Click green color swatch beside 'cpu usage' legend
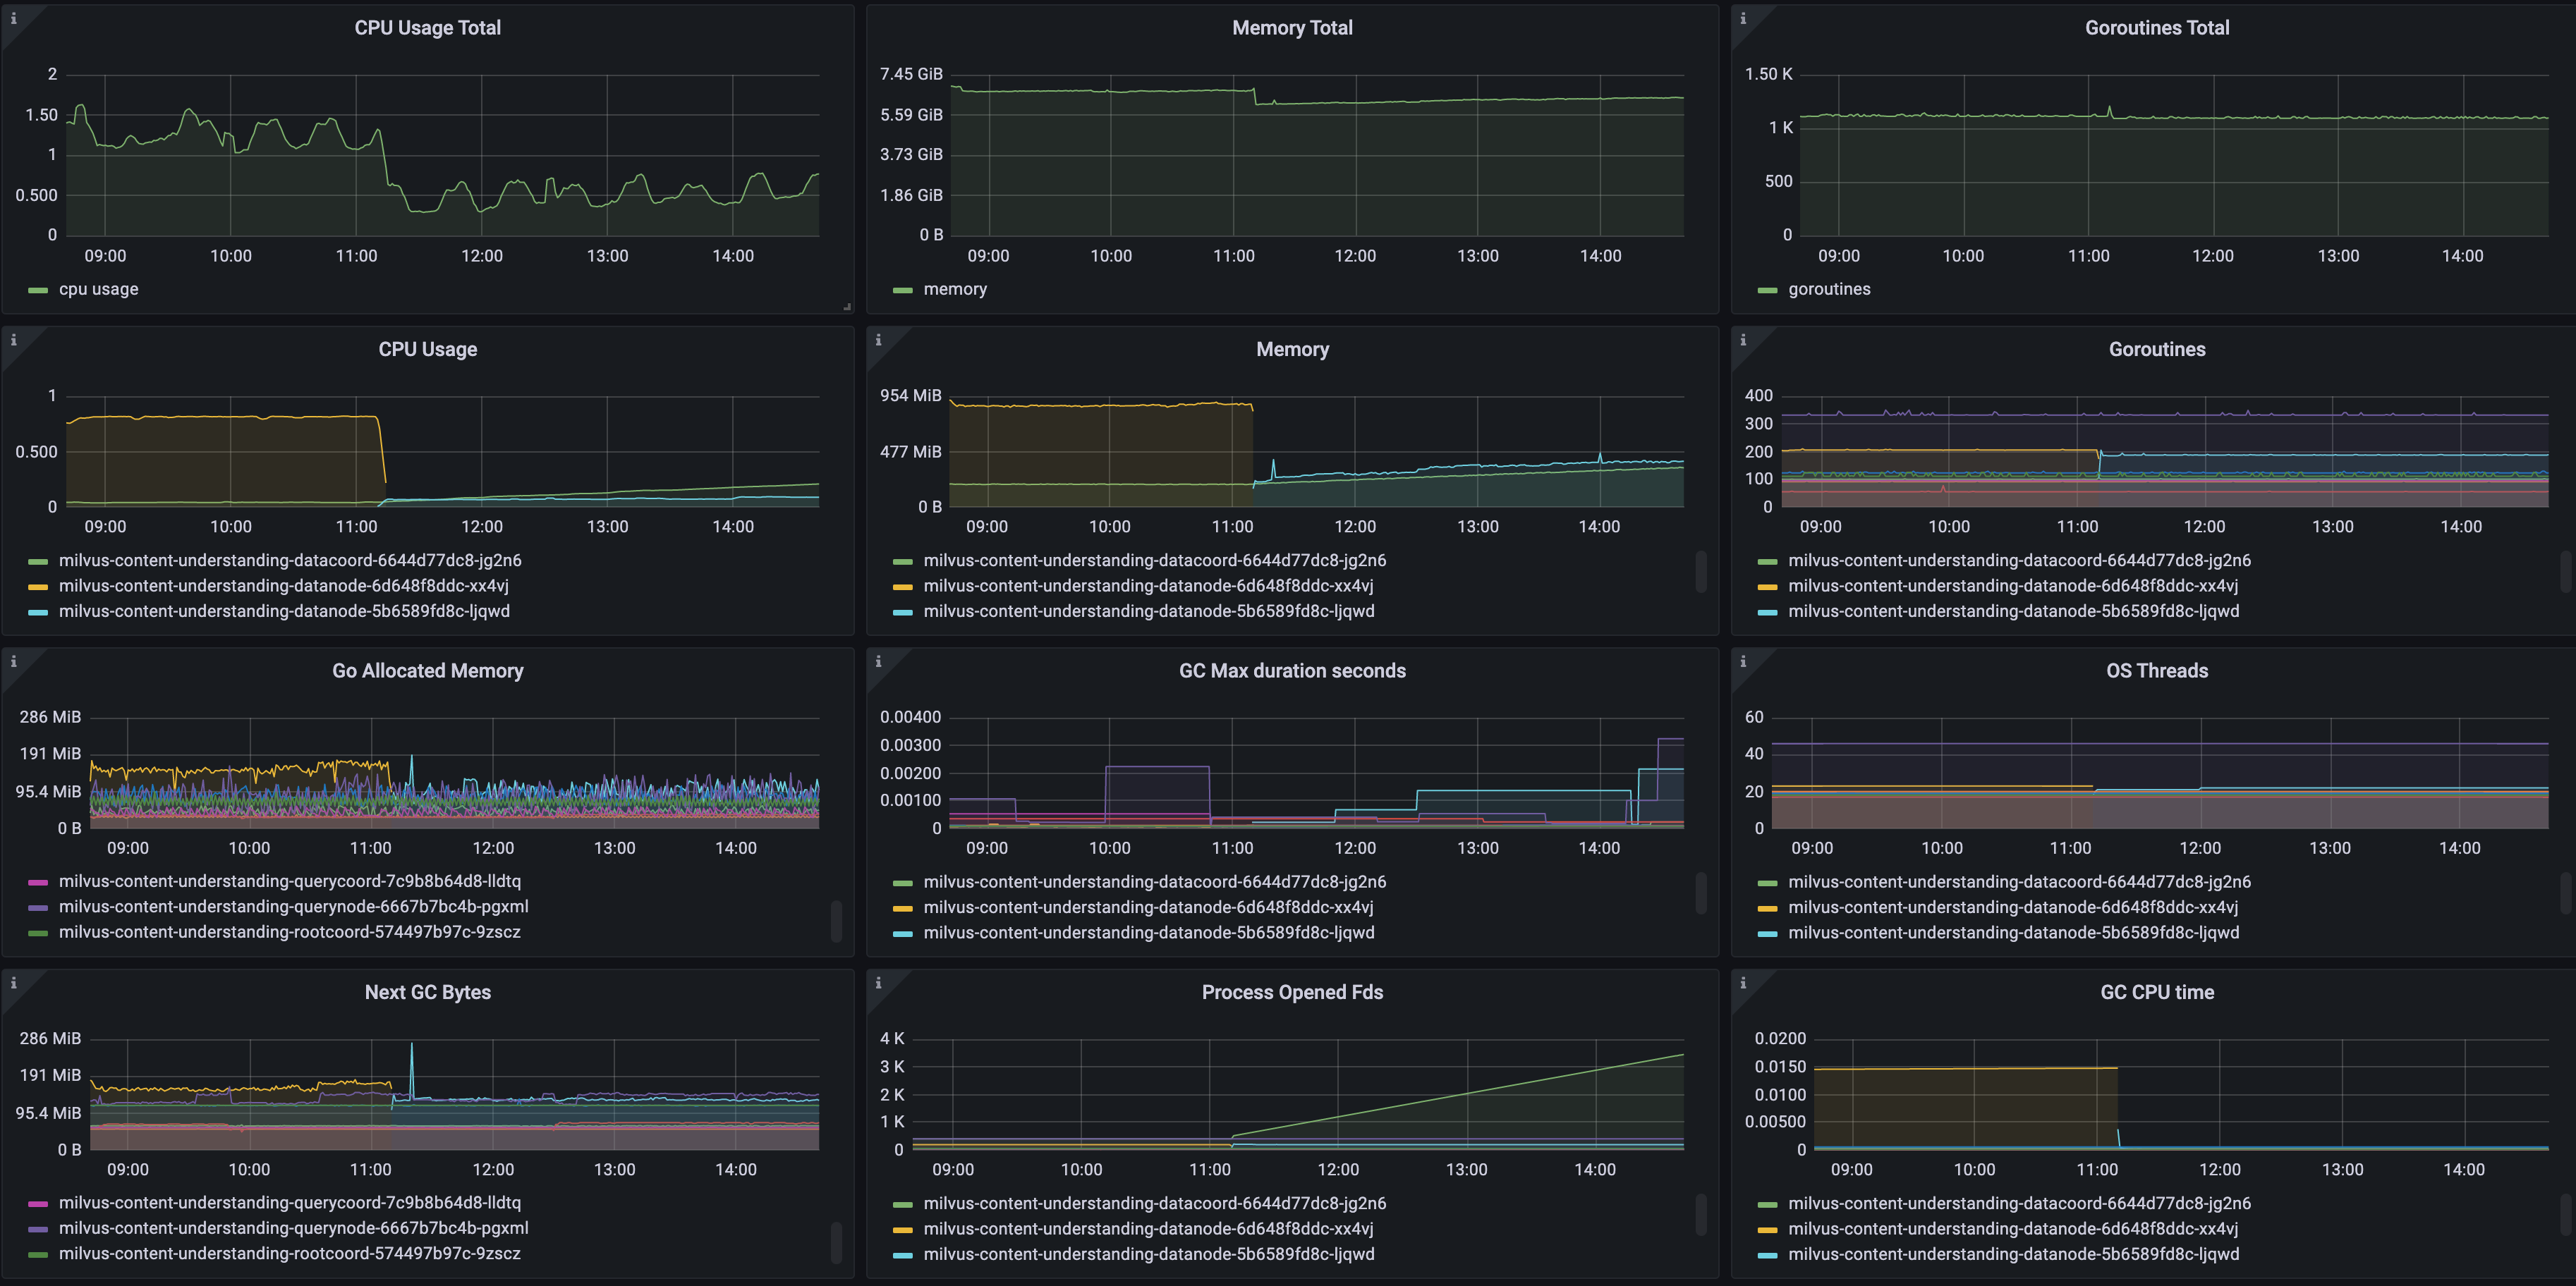 (38, 290)
